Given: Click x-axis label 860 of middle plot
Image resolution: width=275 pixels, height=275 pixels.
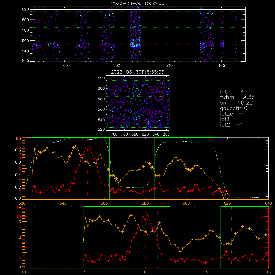Looking at the screenshot, I should (x=166, y=134).
